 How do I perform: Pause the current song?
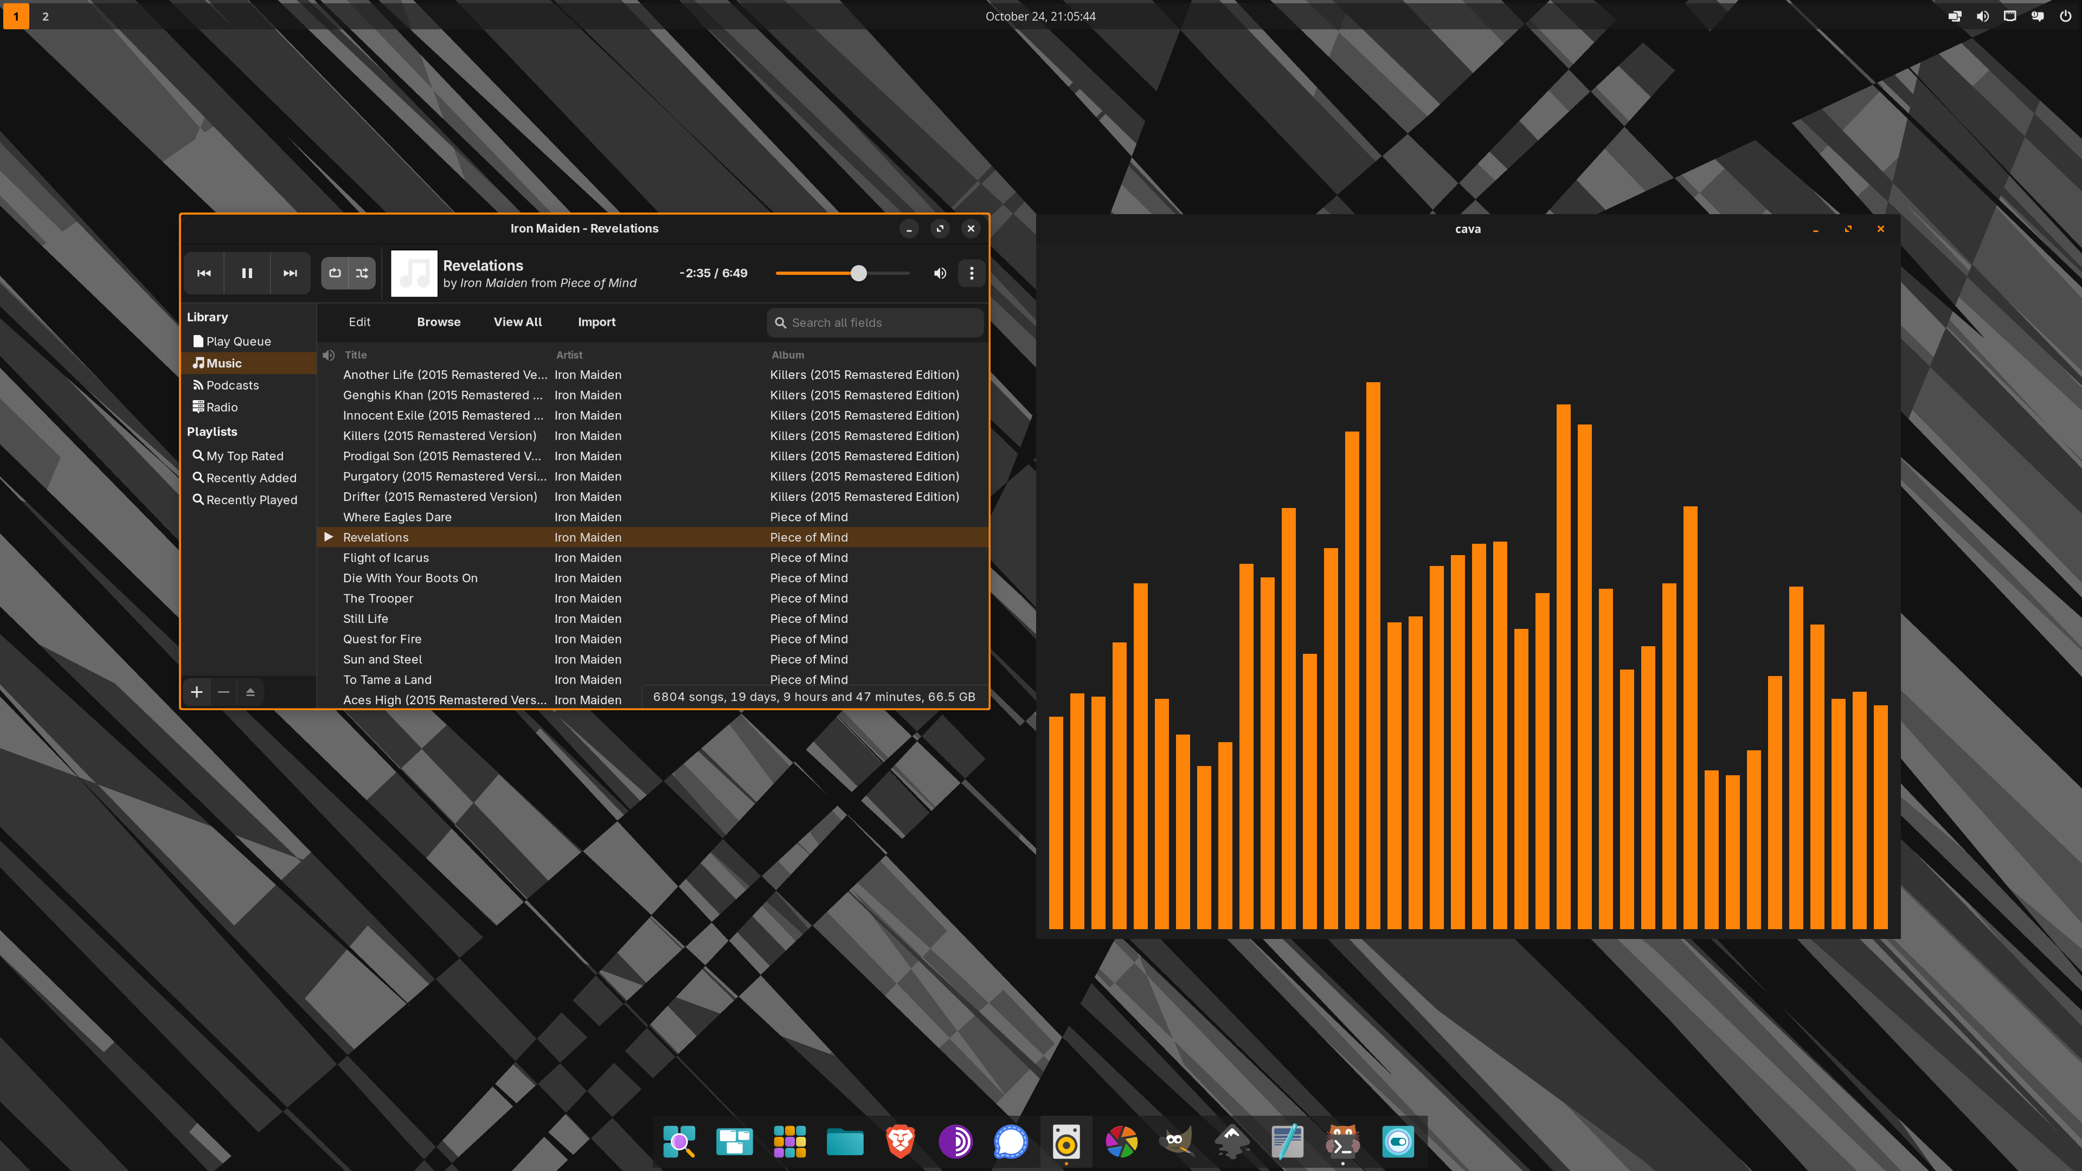[247, 273]
